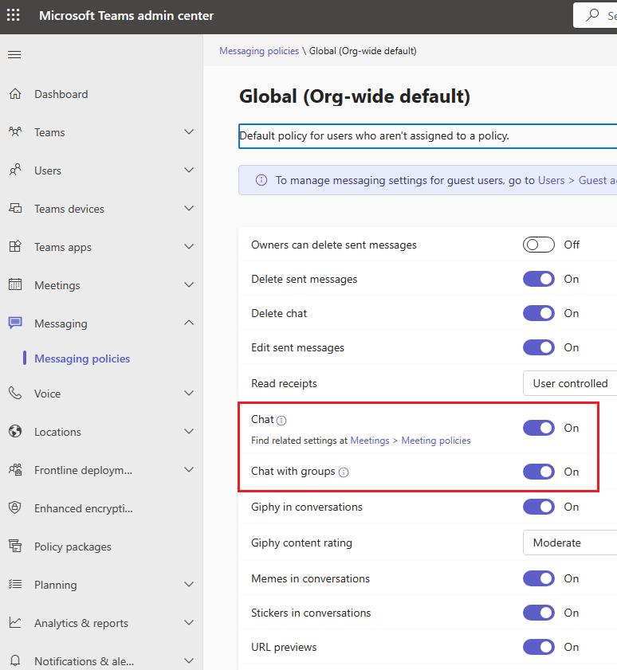Collapse the navigation hamburger menu
This screenshot has height=670, width=617.
[x=14, y=55]
